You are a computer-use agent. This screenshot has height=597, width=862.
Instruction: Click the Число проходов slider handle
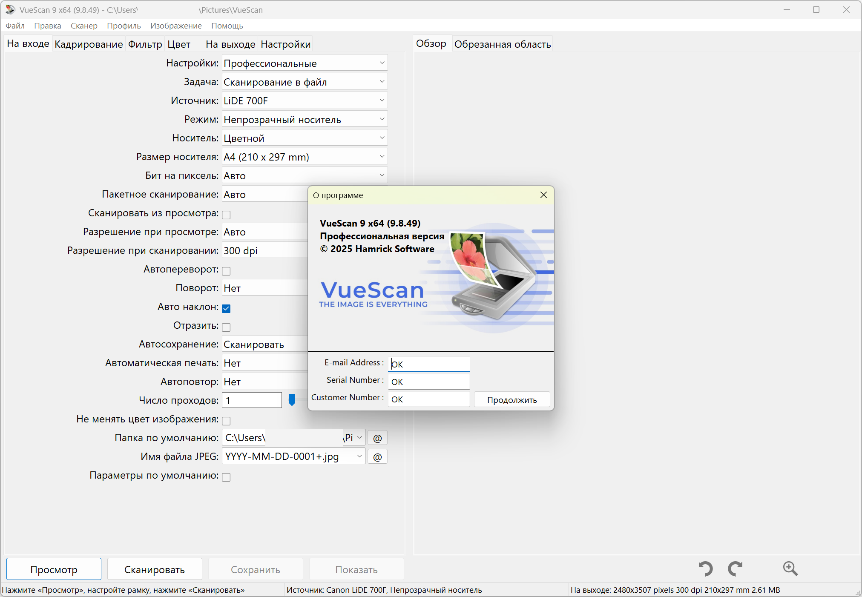pos(292,400)
